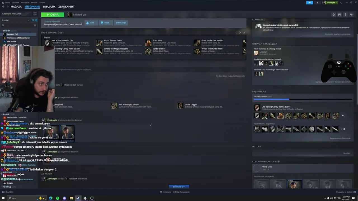This screenshot has width=358, height=201.
Task: Open Arkadaşlar ve Sohbet panel
Action: (345, 192)
